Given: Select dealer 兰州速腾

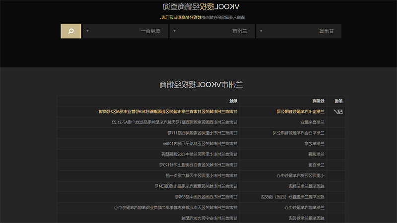Looking at the screenshot, I should tap(316, 154).
